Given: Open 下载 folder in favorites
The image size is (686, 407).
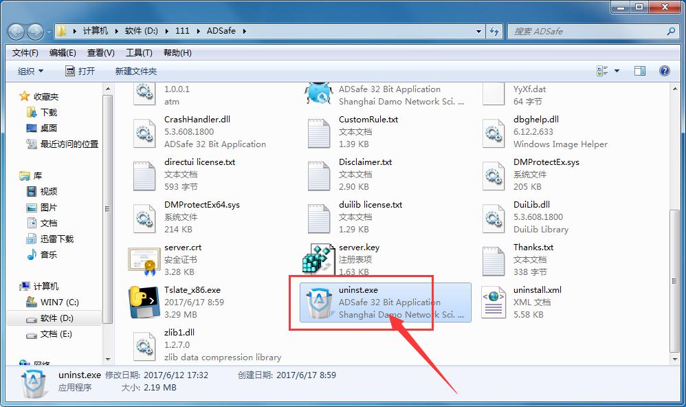Looking at the screenshot, I should click(49, 112).
